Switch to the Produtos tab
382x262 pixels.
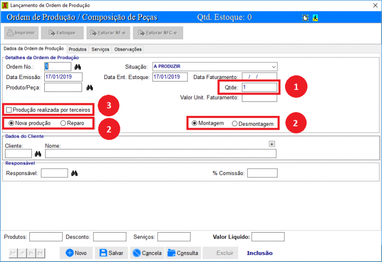tap(78, 49)
